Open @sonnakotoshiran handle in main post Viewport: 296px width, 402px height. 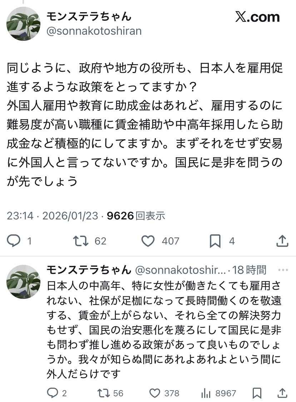tap(94, 31)
